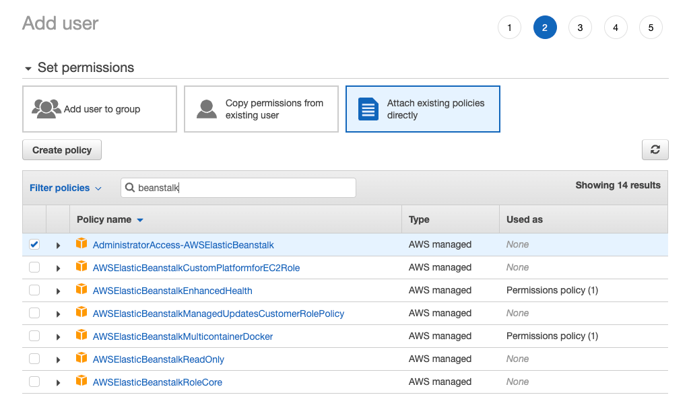Go to wizard step 5

[651, 28]
